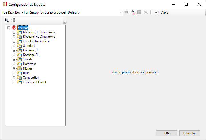Click the 'Não há propriedades disponíveis!' message
Screen dimensions: 206x140
[x=135, y=72]
